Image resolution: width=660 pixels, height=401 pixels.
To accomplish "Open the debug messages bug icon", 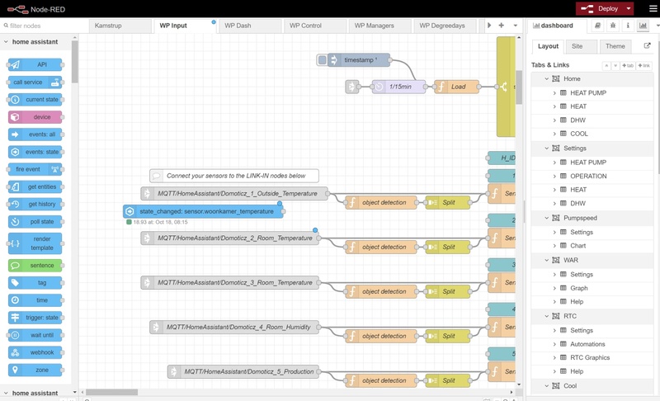I will tap(613, 26).
